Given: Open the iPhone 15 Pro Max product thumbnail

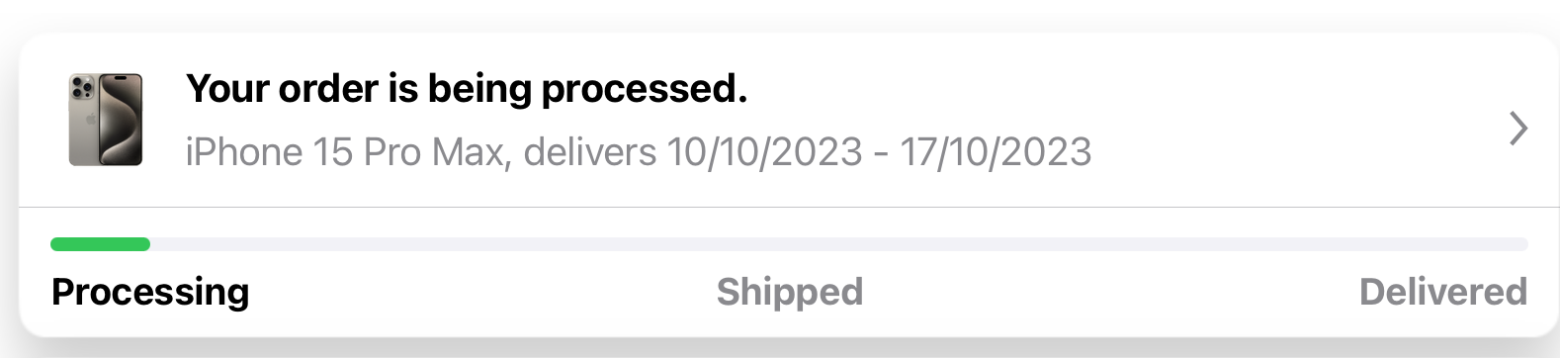Looking at the screenshot, I should pos(106,120).
